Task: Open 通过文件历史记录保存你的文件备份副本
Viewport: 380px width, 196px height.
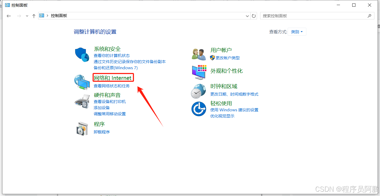Action: 130,62
